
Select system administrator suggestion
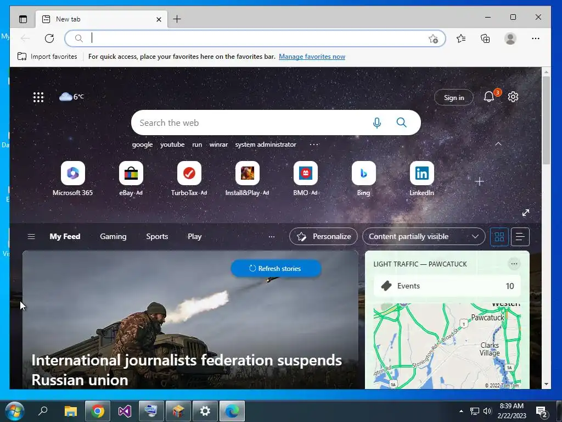(x=266, y=145)
